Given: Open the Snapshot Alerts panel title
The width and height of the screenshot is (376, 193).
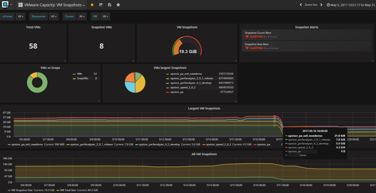Looking at the screenshot, I should (x=307, y=27).
